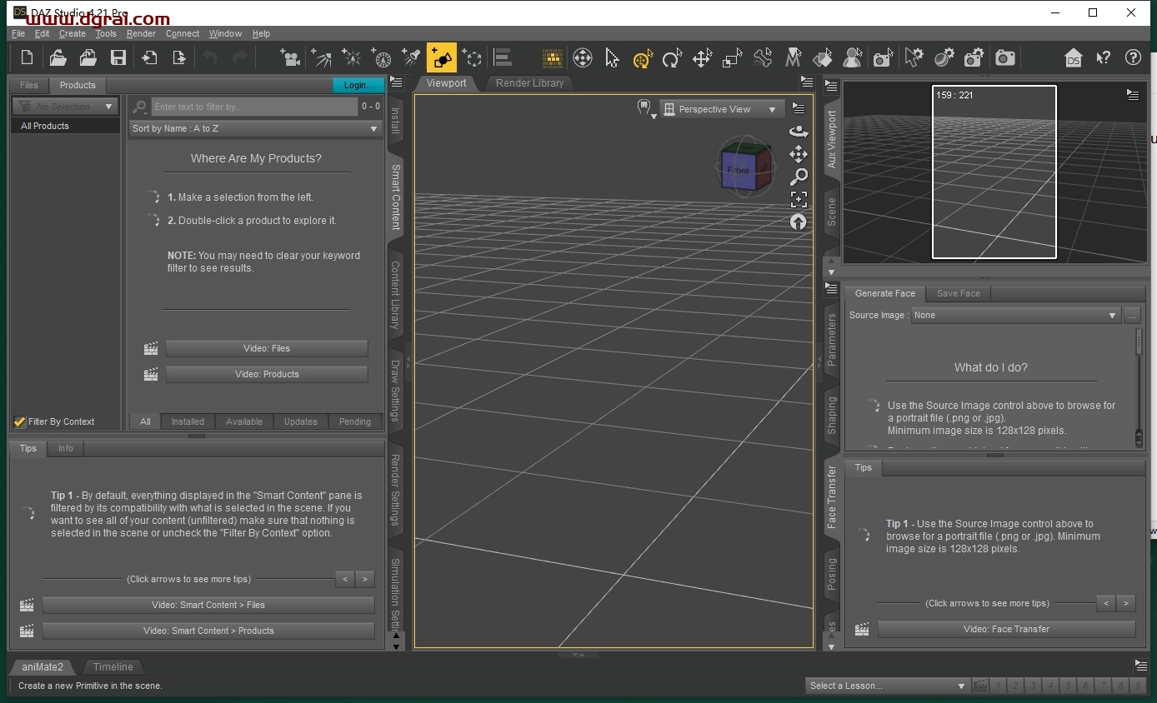This screenshot has height=703, width=1157.
Task: Open the Connect menu
Action: pos(183,33)
